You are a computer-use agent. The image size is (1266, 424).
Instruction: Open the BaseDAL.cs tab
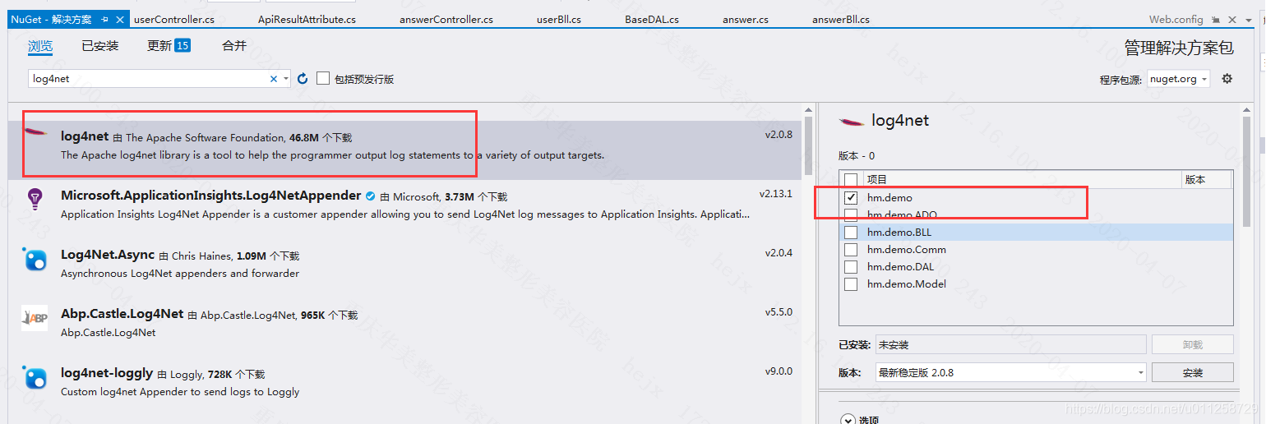pos(652,19)
